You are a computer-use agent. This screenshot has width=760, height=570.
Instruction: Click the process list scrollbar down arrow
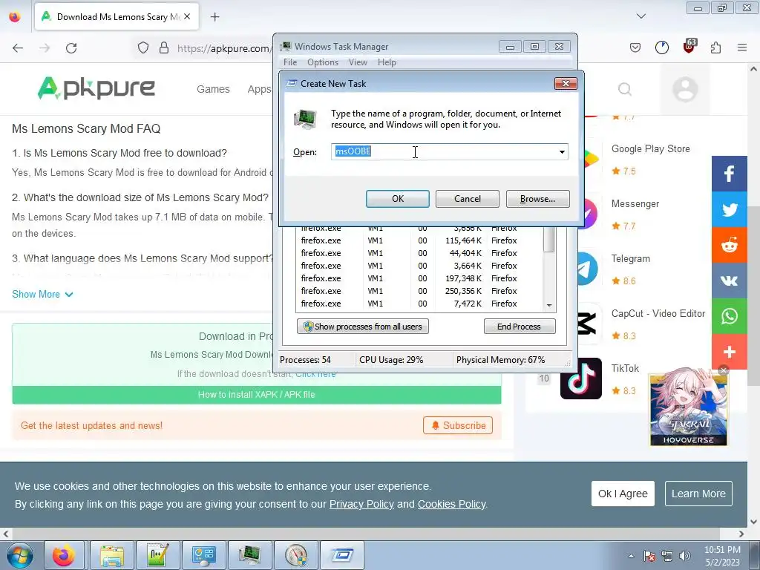click(x=549, y=305)
